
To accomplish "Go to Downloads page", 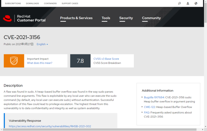I will click(32, 3).
